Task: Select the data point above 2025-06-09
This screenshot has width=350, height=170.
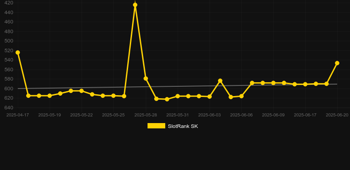Action: 273,83
